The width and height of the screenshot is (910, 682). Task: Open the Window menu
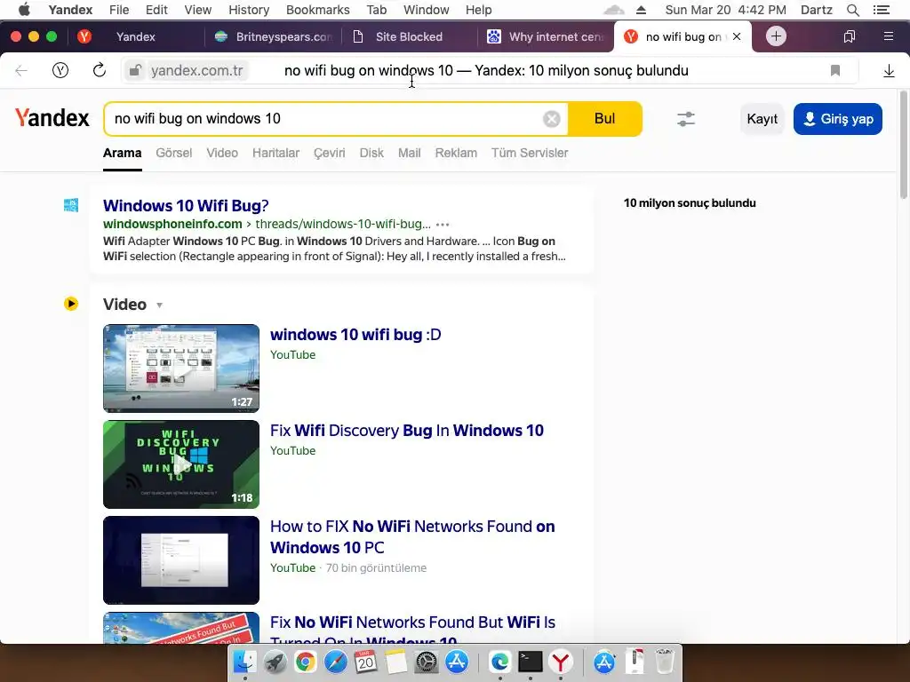[426, 10]
